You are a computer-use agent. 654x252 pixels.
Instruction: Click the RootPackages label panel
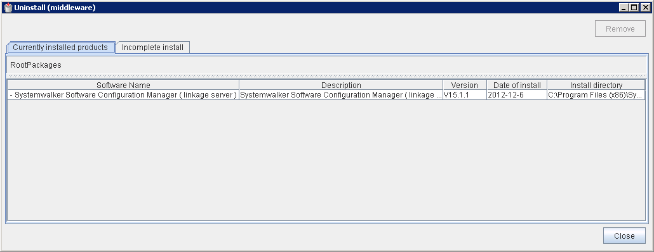point(327,65)
